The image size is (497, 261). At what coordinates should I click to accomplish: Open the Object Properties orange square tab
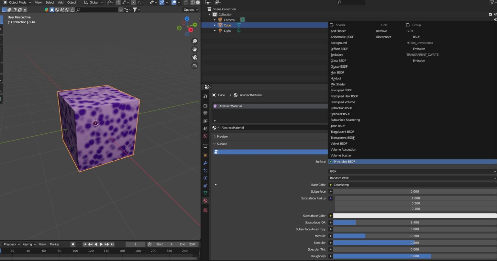[205, 155]
